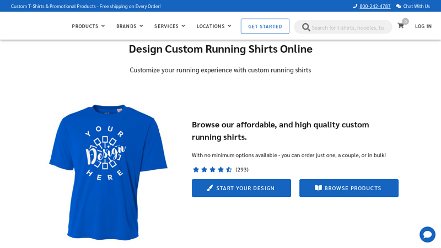
Task: Expand the Brands menu chevron
Action: tap(141, 26)
